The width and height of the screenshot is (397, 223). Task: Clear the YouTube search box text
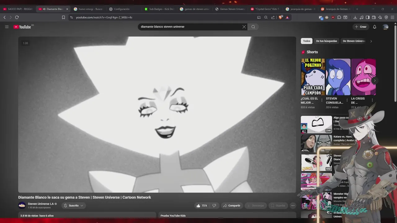click(244, 27)
